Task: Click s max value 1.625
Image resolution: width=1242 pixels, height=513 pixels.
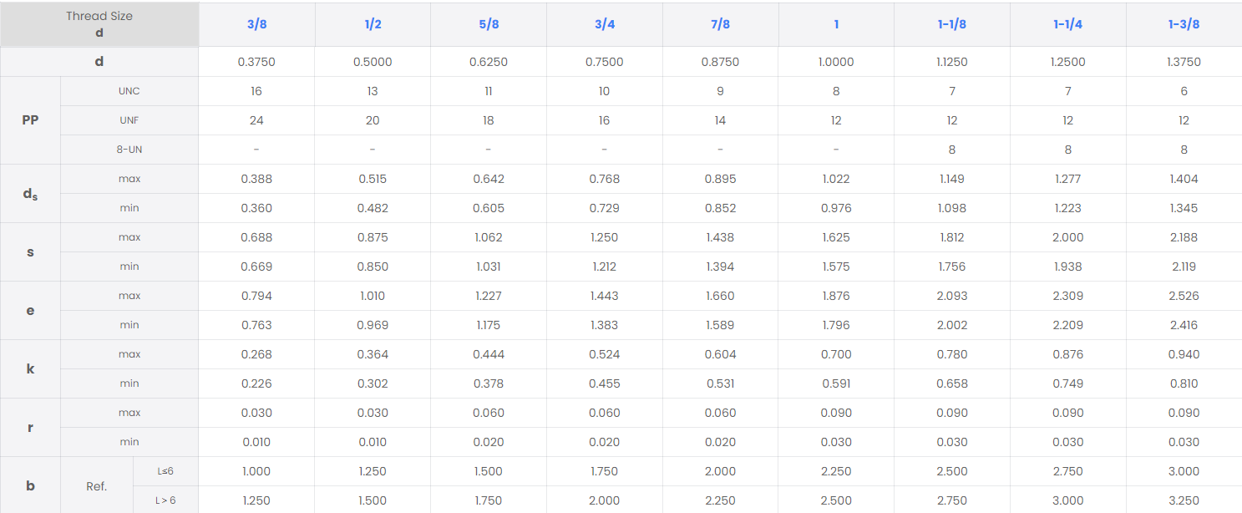Action: click(836, 237)
